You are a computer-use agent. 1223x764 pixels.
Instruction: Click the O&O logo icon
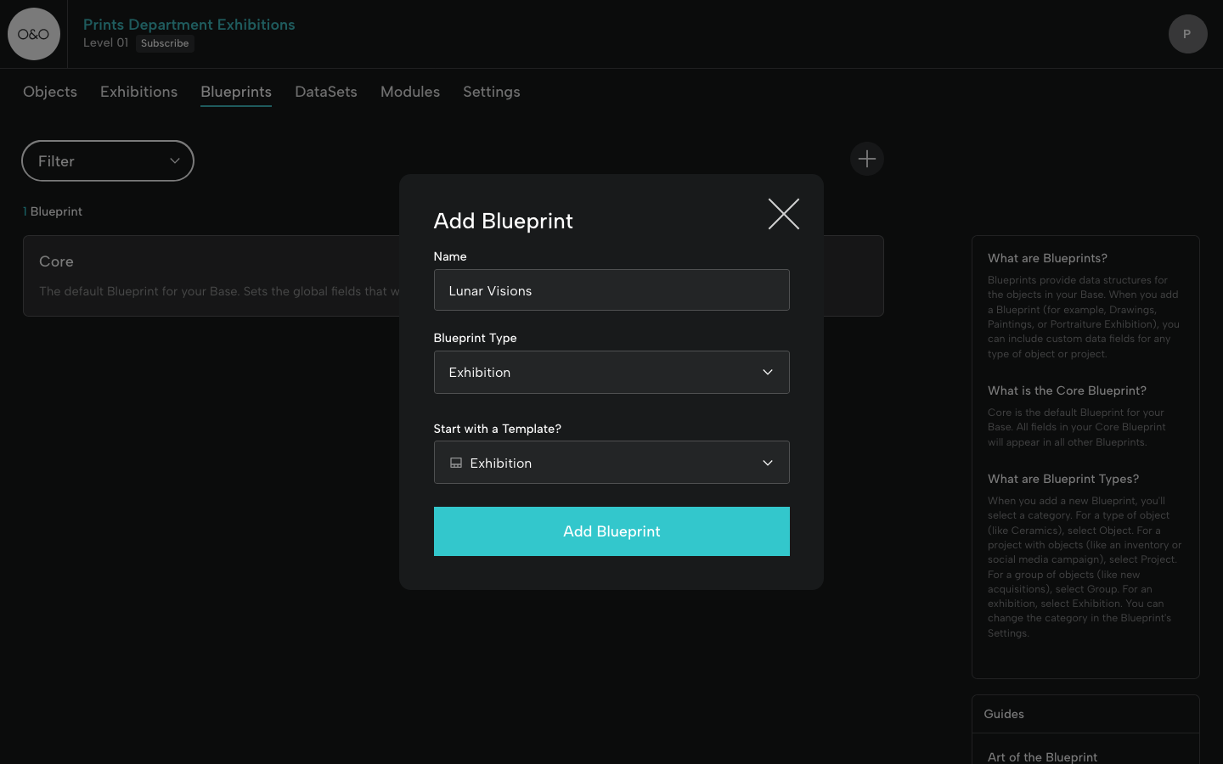[x=34, y=34]
